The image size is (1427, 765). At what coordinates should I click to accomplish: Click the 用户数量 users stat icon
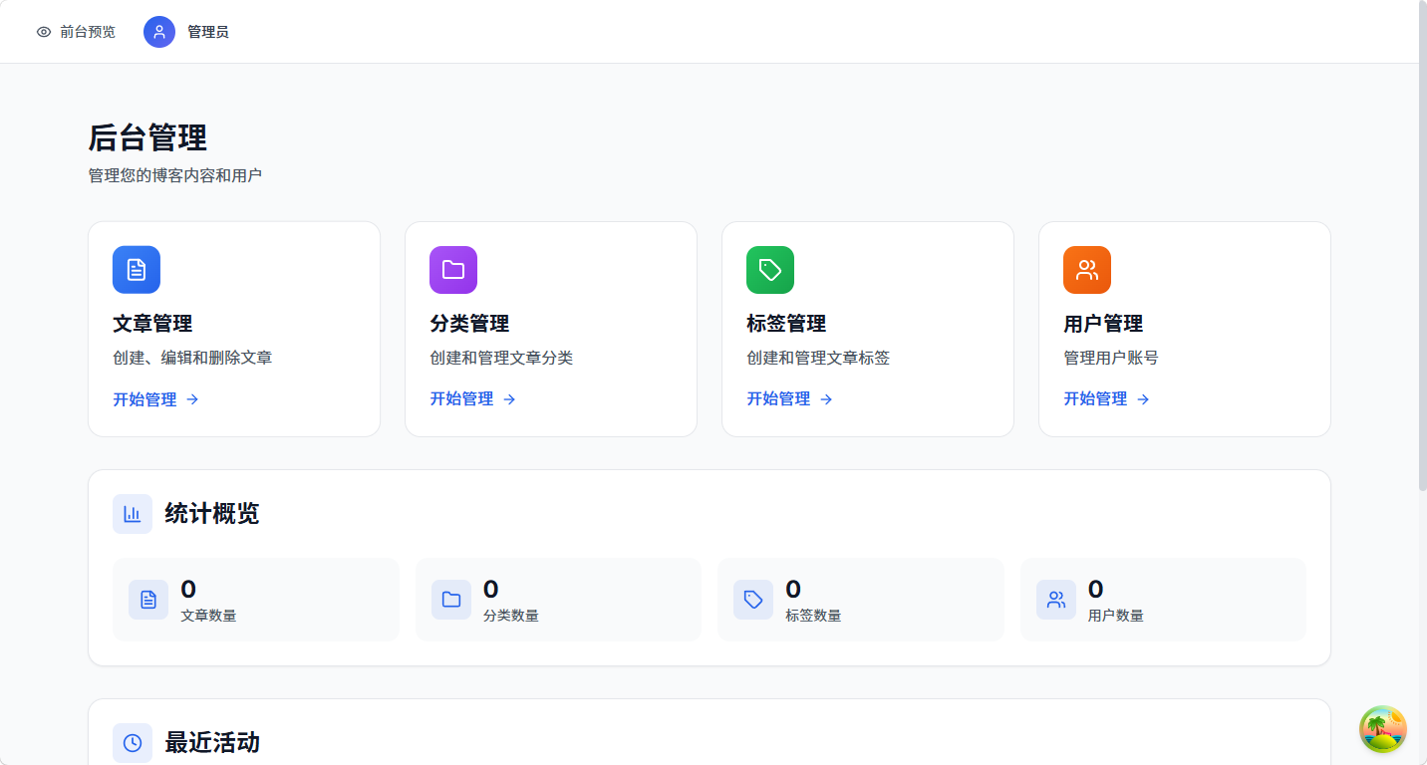click(1056, 600)
